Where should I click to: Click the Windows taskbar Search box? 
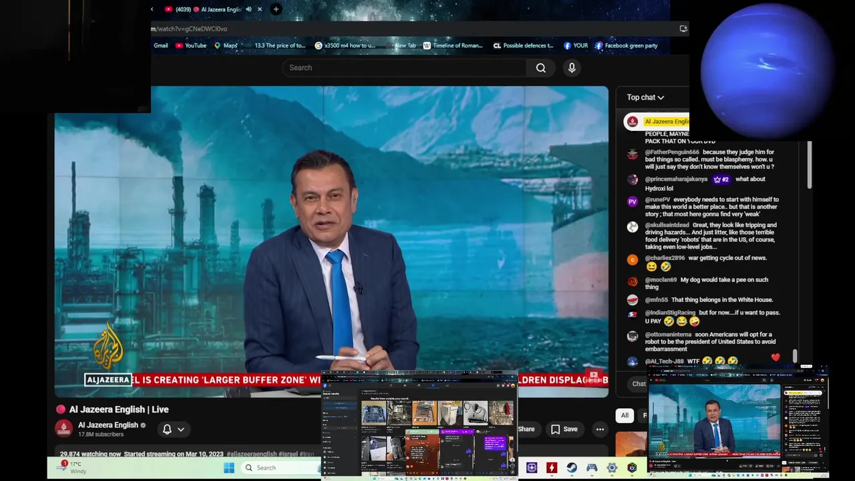pos(281,468)
